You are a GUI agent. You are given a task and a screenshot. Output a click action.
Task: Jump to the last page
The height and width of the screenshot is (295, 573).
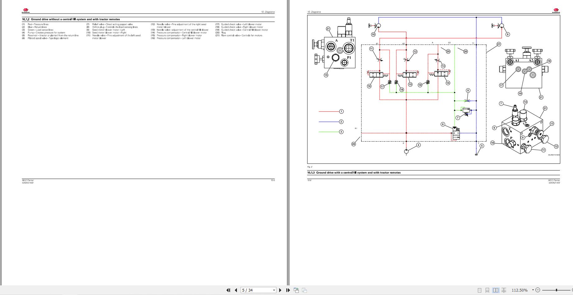pos(288,290)
